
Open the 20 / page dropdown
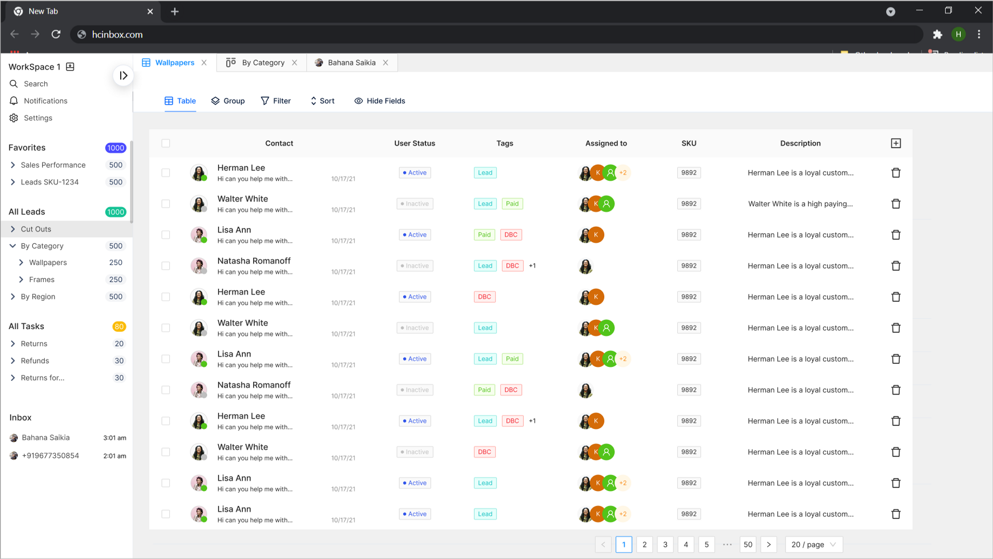[x=813, y=545]
